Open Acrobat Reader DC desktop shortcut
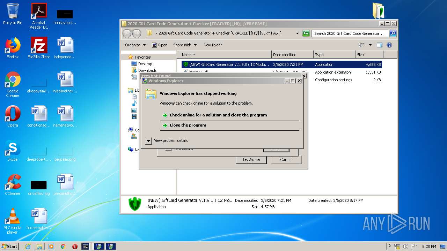This screenshot has width=447, height=251. point(39,16)
